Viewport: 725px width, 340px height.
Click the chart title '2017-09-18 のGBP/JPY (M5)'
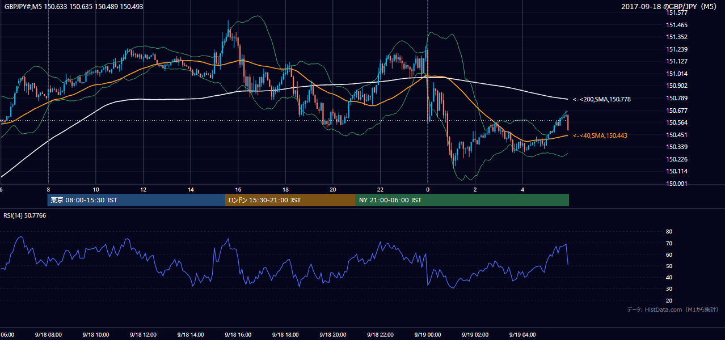click(670, 7)
